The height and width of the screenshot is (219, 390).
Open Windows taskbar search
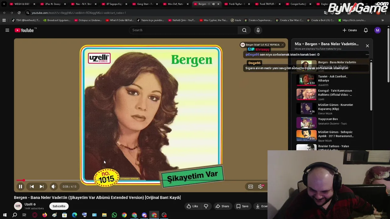point(15,215)
